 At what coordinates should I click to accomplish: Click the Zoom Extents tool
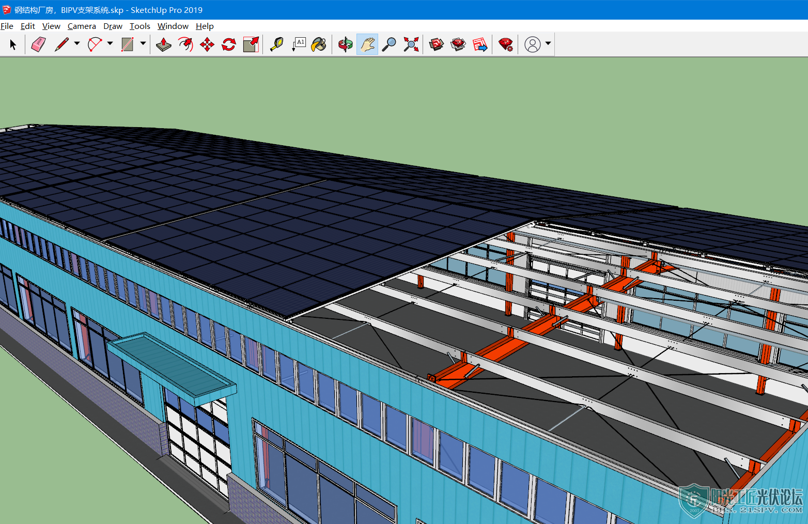(411, 44)
